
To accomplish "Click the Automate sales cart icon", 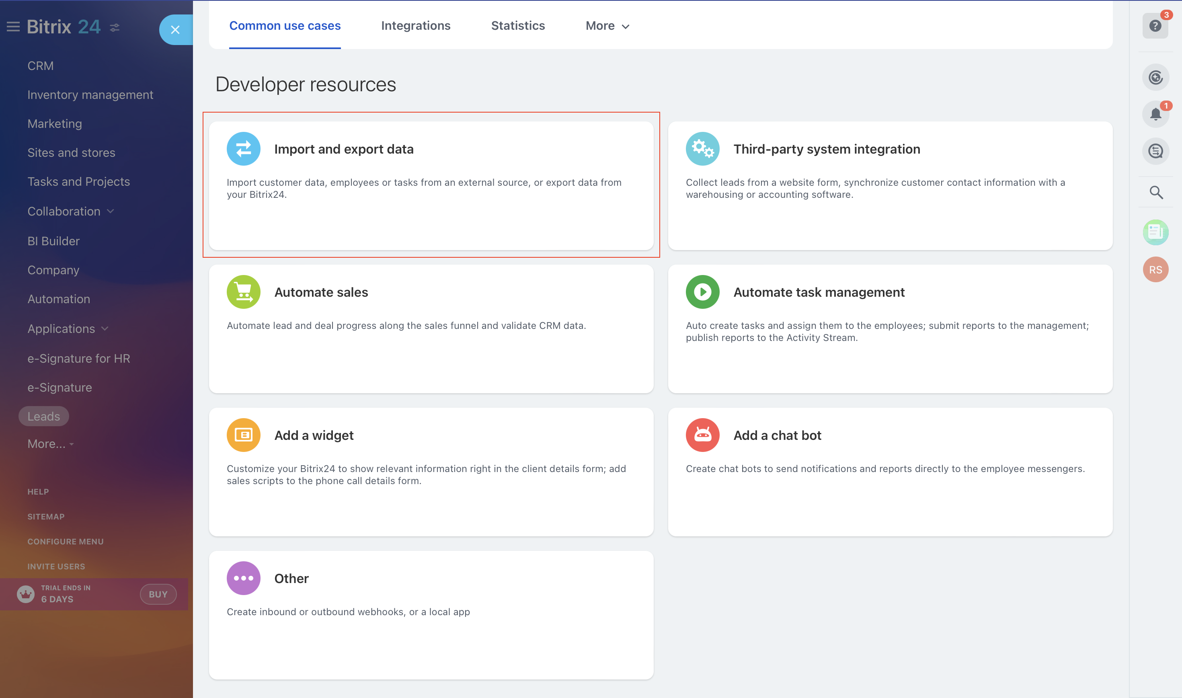I will (244, 292).
